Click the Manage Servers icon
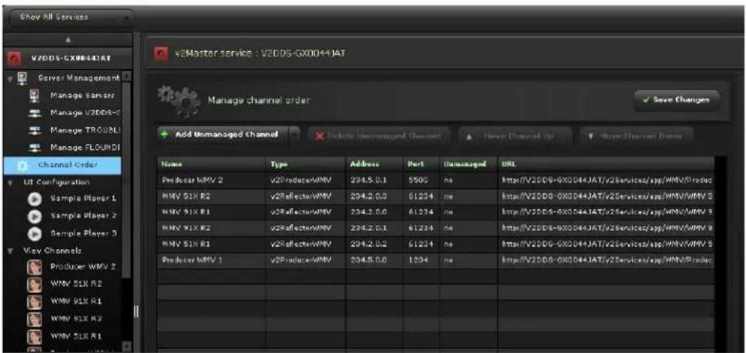Screen dimensions: 746x353 click(33, 95)
